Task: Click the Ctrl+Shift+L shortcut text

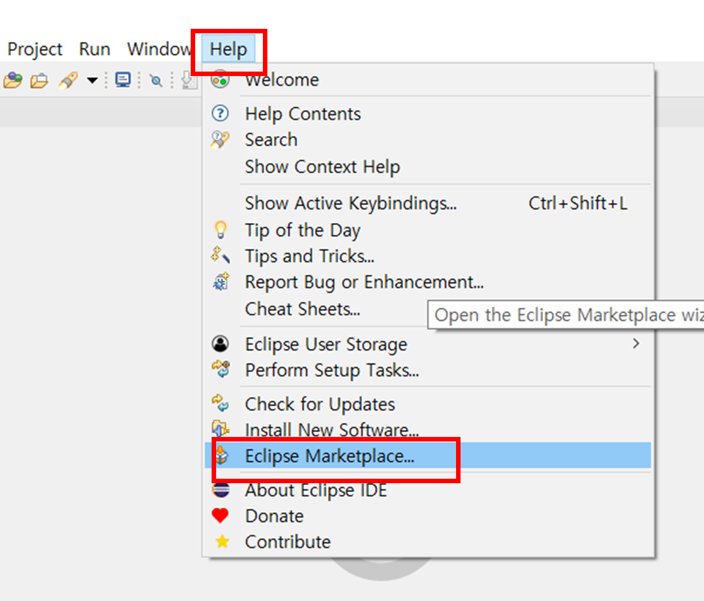Action: point(578,203)
